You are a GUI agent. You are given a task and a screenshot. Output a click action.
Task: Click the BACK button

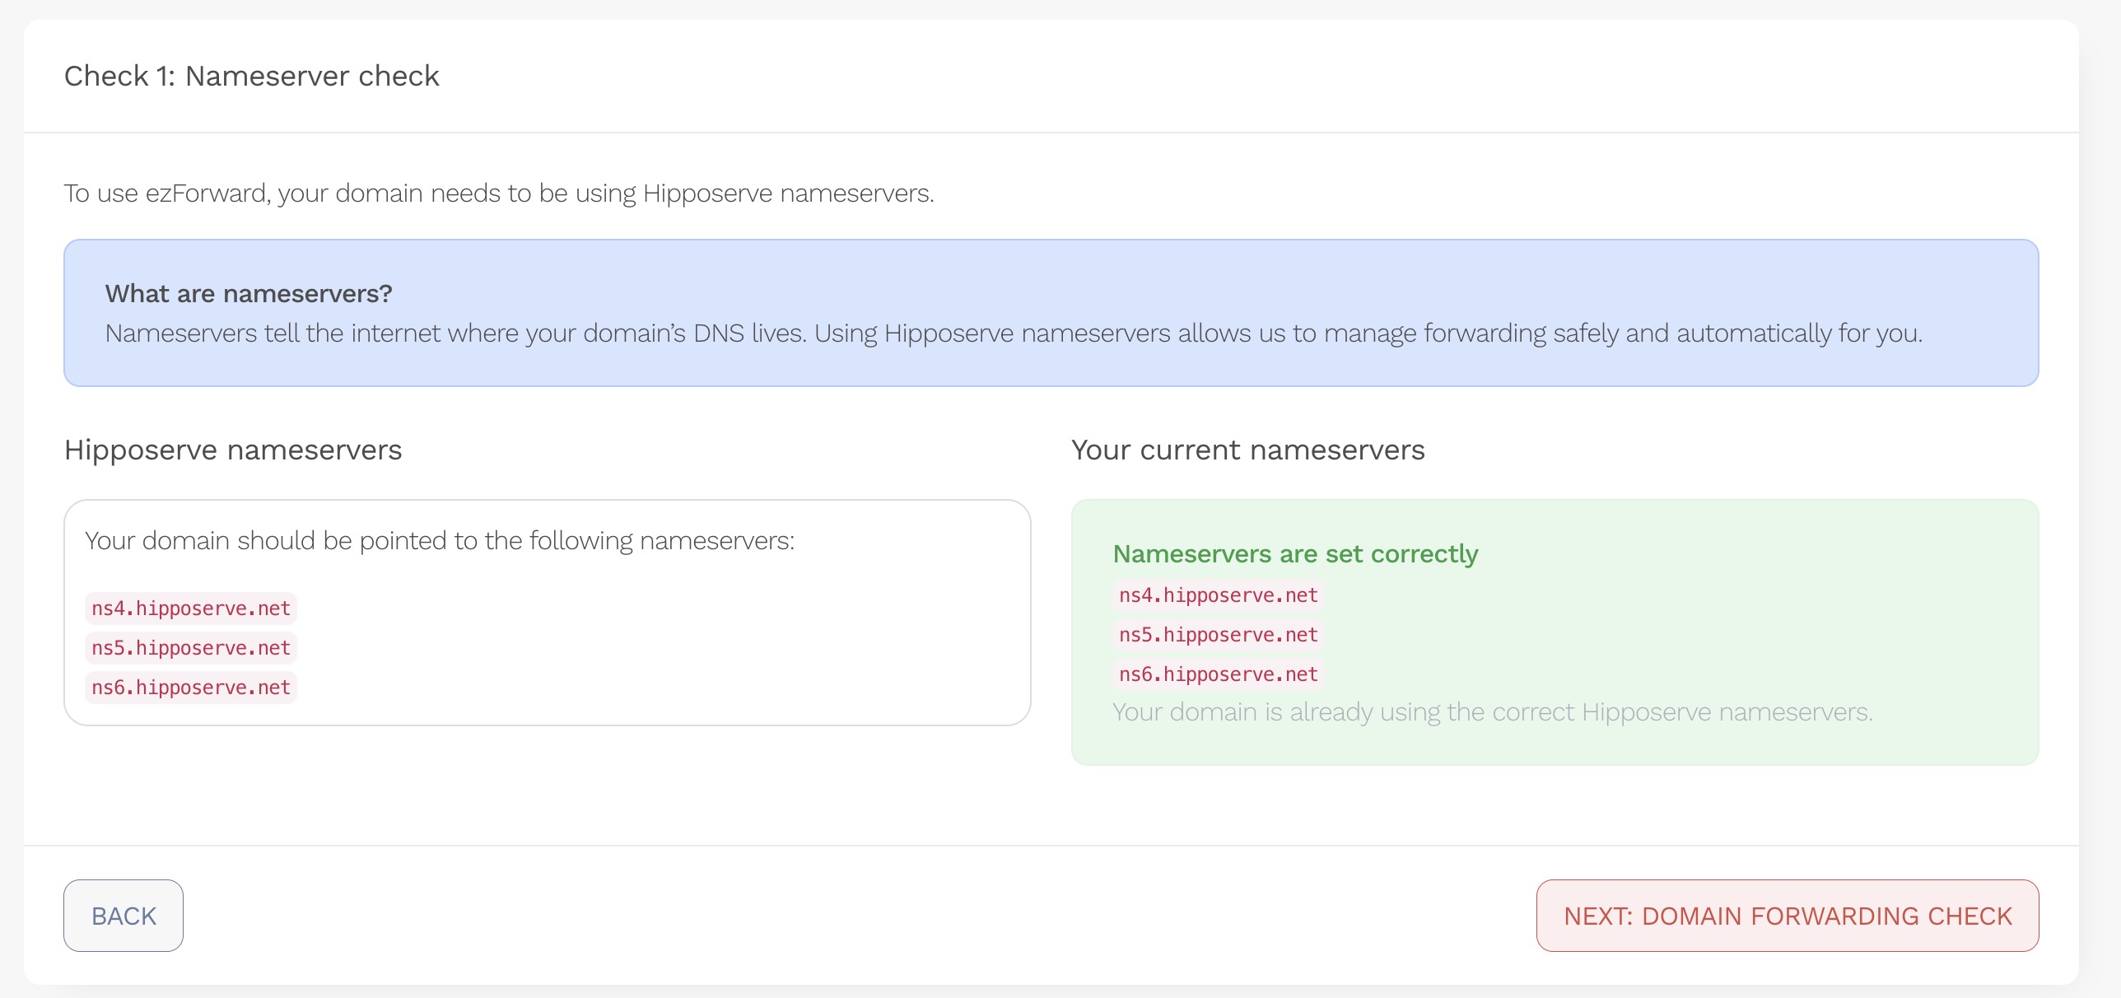point(124,916)
